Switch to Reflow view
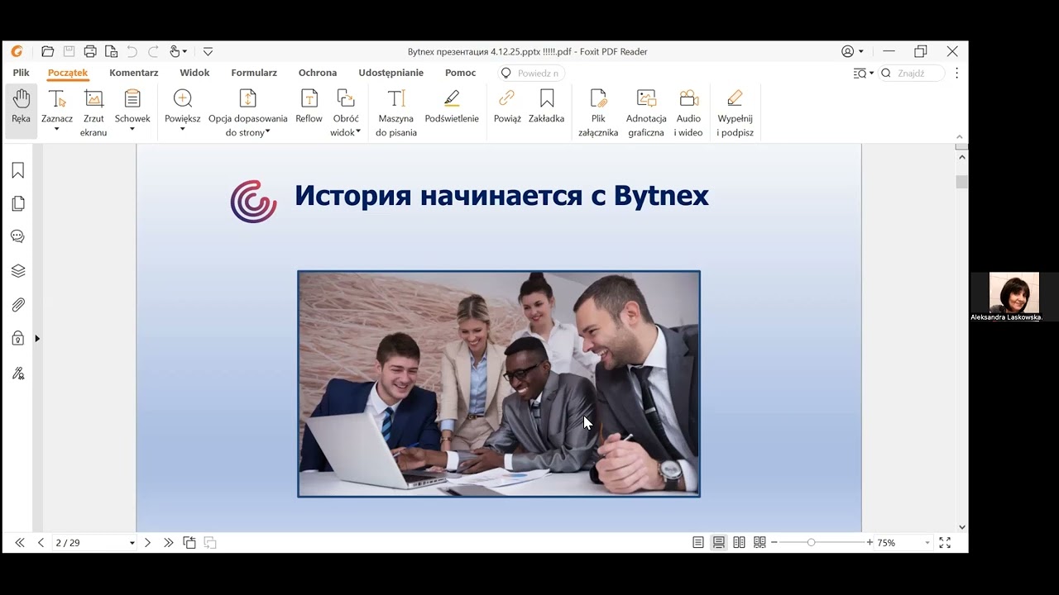 coord(309,107)
